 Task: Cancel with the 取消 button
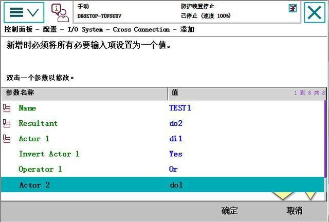[295, 211]
